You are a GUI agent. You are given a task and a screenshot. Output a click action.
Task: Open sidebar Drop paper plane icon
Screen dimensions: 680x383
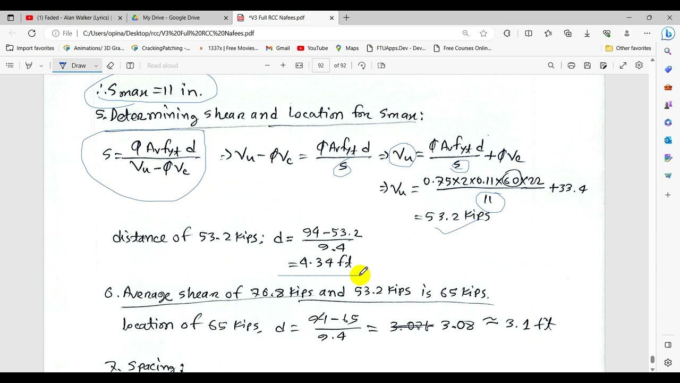(x=668, y=176)
